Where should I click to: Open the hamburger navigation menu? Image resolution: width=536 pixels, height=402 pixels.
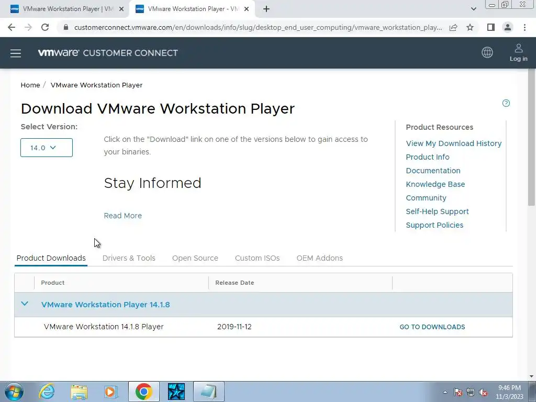point(16,53)
